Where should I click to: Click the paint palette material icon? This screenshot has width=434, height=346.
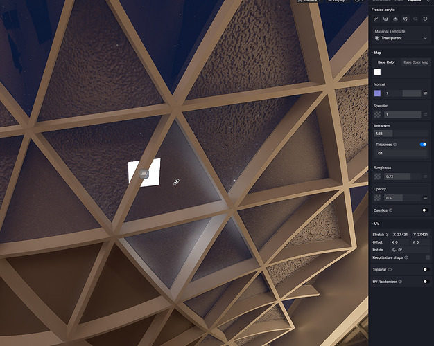[406, 19]
